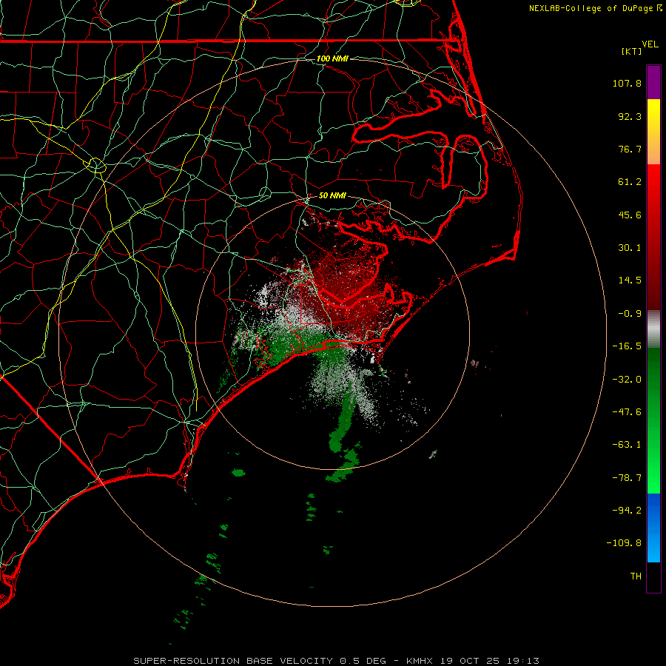Screen dimensions: 666x666
Task: Click the purple segment of the color bar
Action: pos(653,82)
